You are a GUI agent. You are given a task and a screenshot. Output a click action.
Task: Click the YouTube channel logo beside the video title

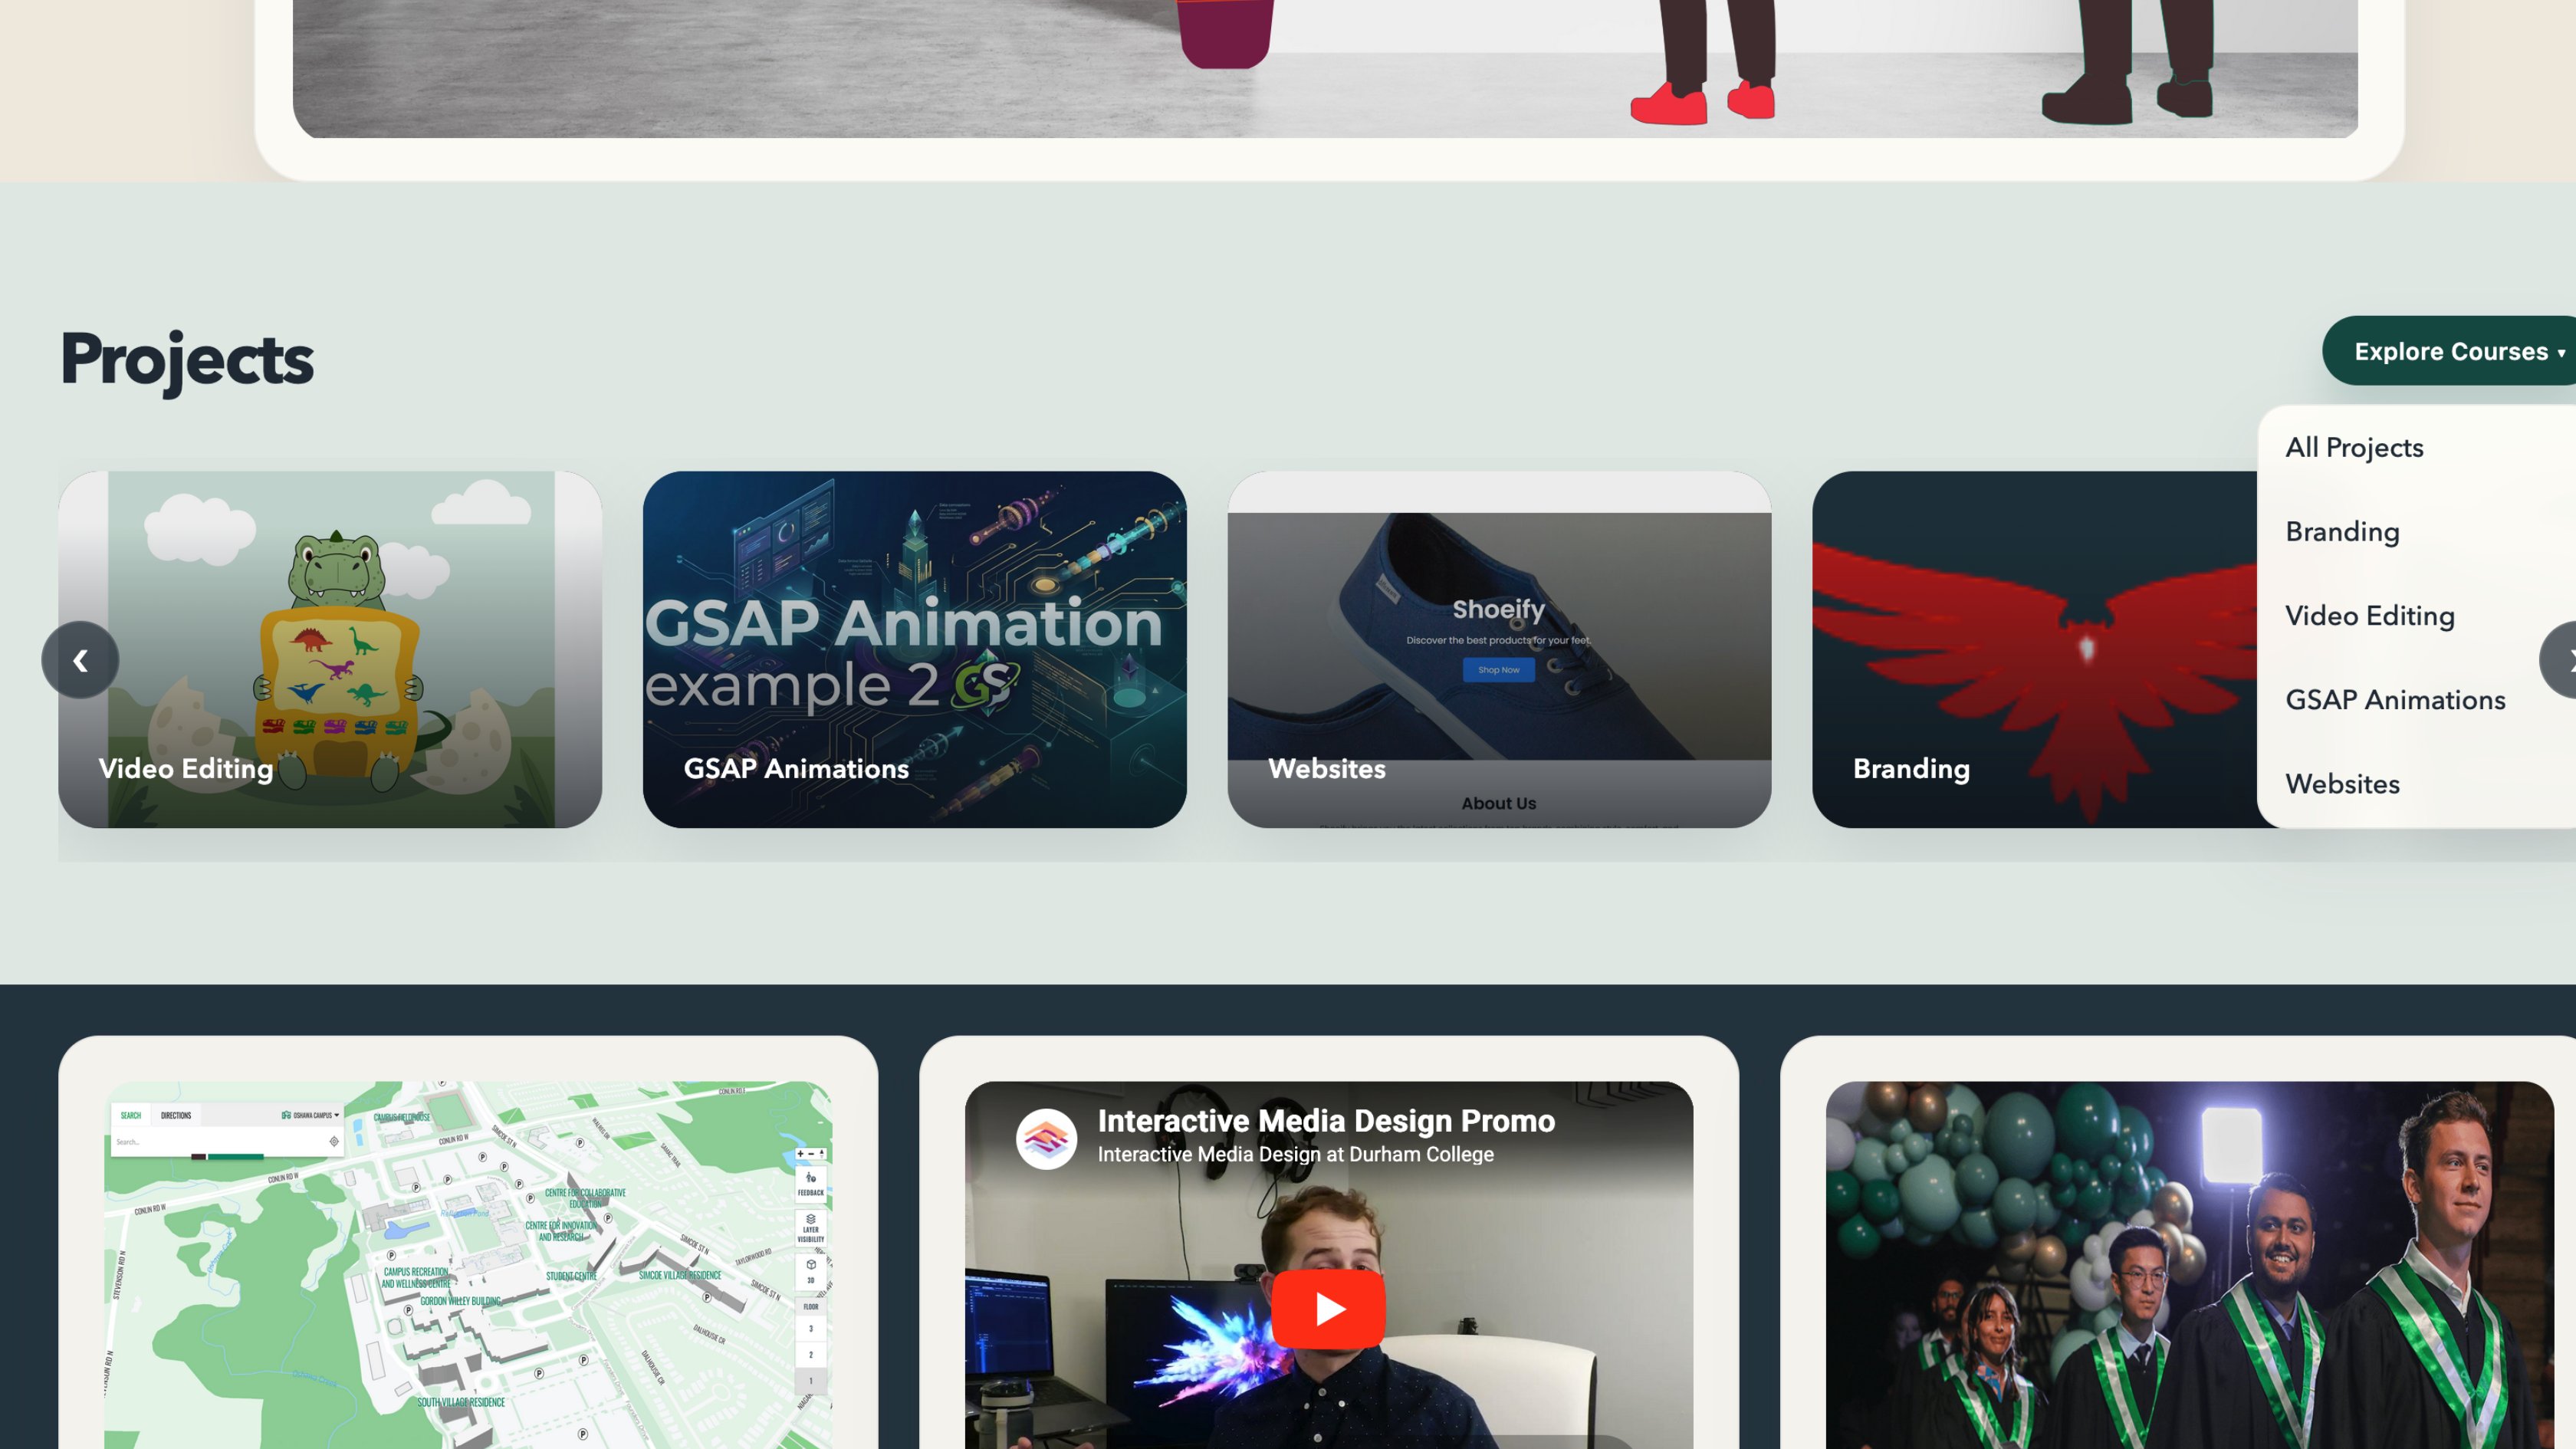click(1046, 1138)
